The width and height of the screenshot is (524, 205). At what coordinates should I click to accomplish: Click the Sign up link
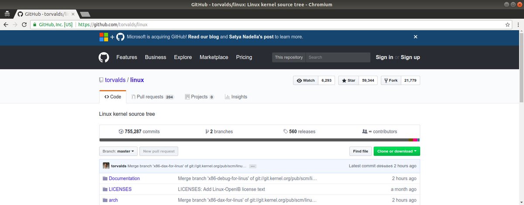pos(410,57)
